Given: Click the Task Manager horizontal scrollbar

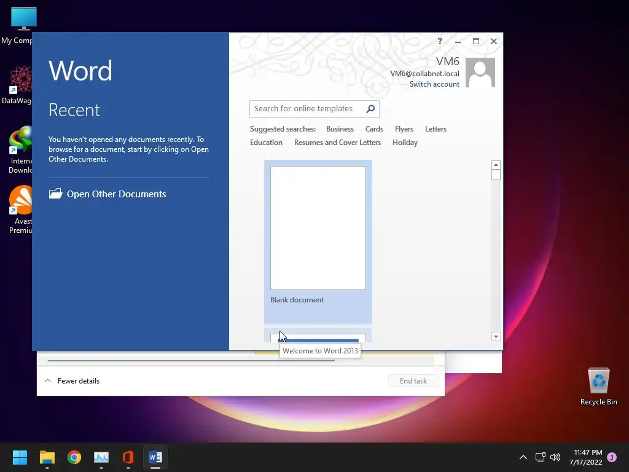Looking at the screenshot, I should coord(191,361).
